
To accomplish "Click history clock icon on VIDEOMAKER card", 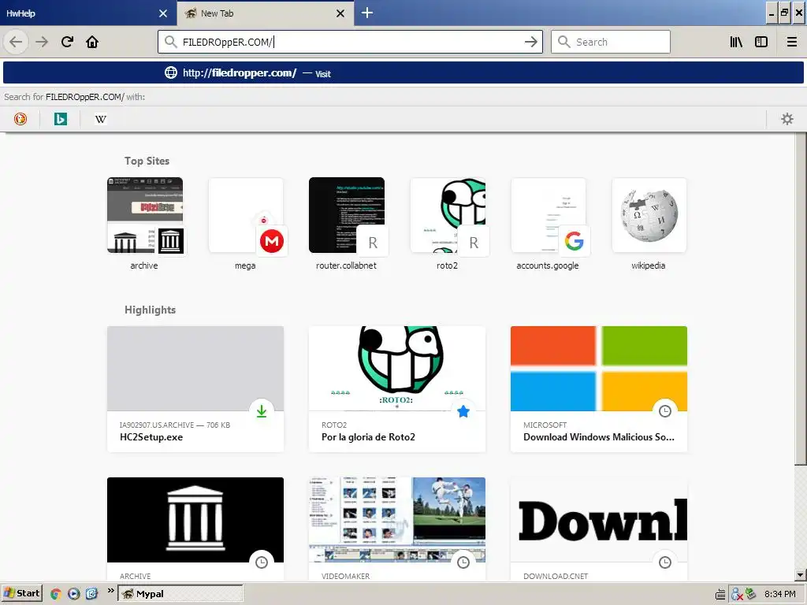I will [x=463, y=562].
